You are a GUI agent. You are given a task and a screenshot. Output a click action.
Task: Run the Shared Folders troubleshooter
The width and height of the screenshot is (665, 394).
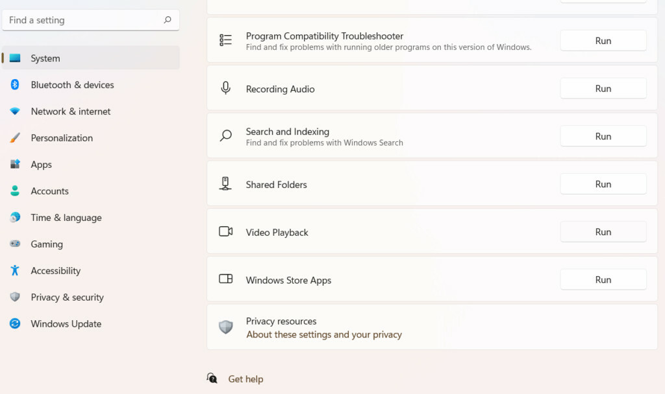pos(603,185)
